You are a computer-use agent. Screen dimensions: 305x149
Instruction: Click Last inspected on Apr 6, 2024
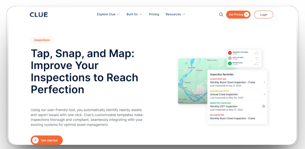226,86
